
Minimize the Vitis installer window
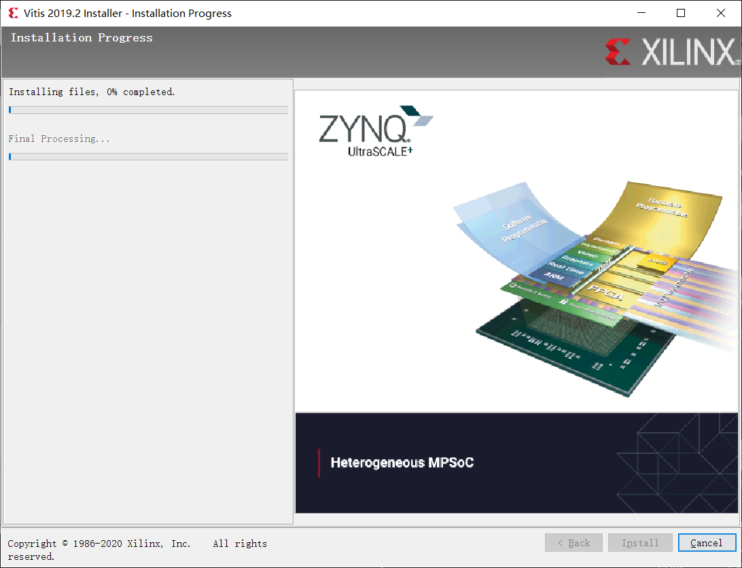(641, 13)
